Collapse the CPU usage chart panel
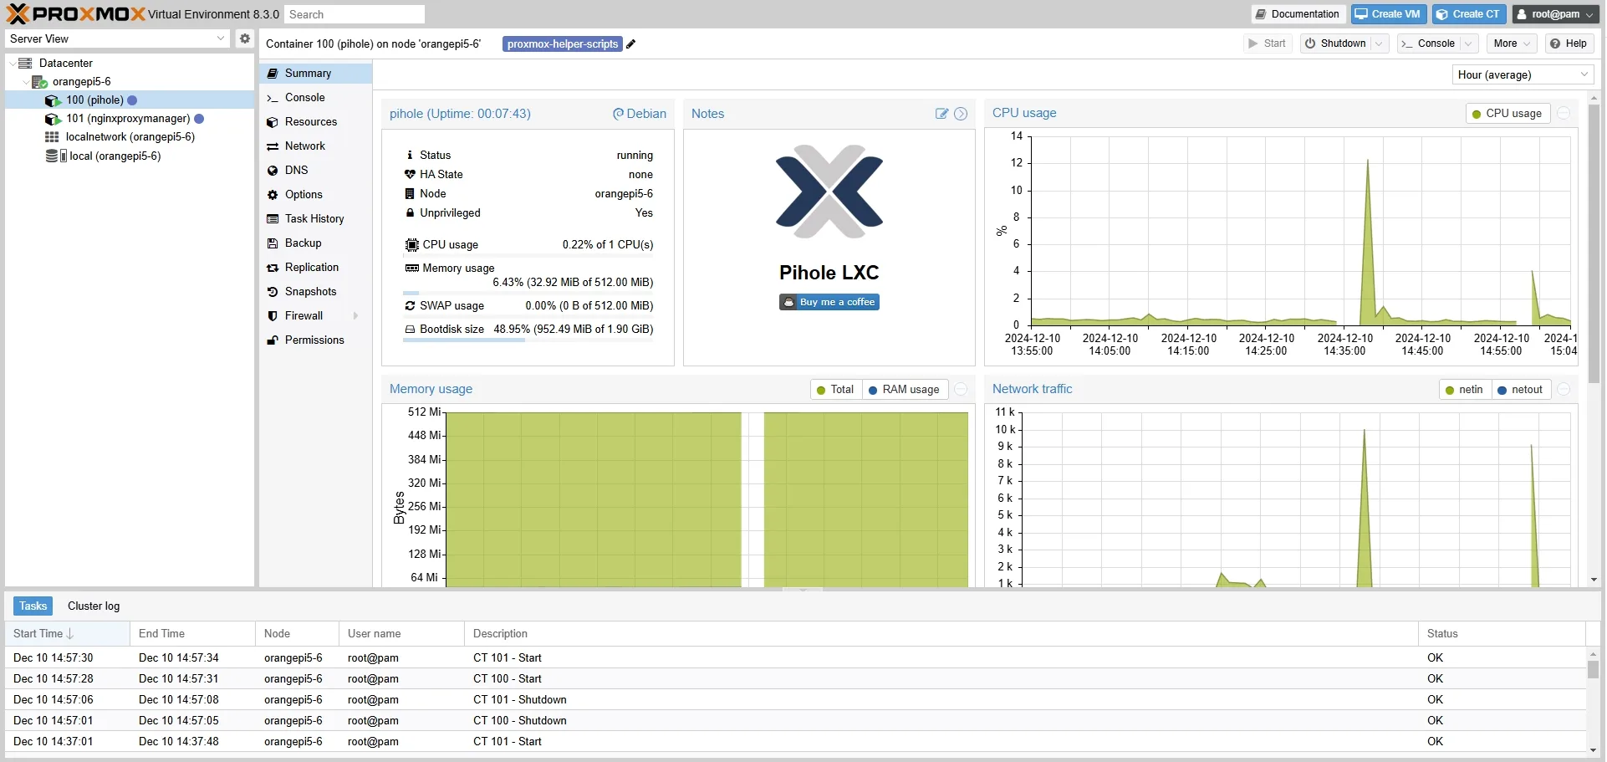The height and width of the screenshot is (762, 1607). click(x=1564, y=113)
